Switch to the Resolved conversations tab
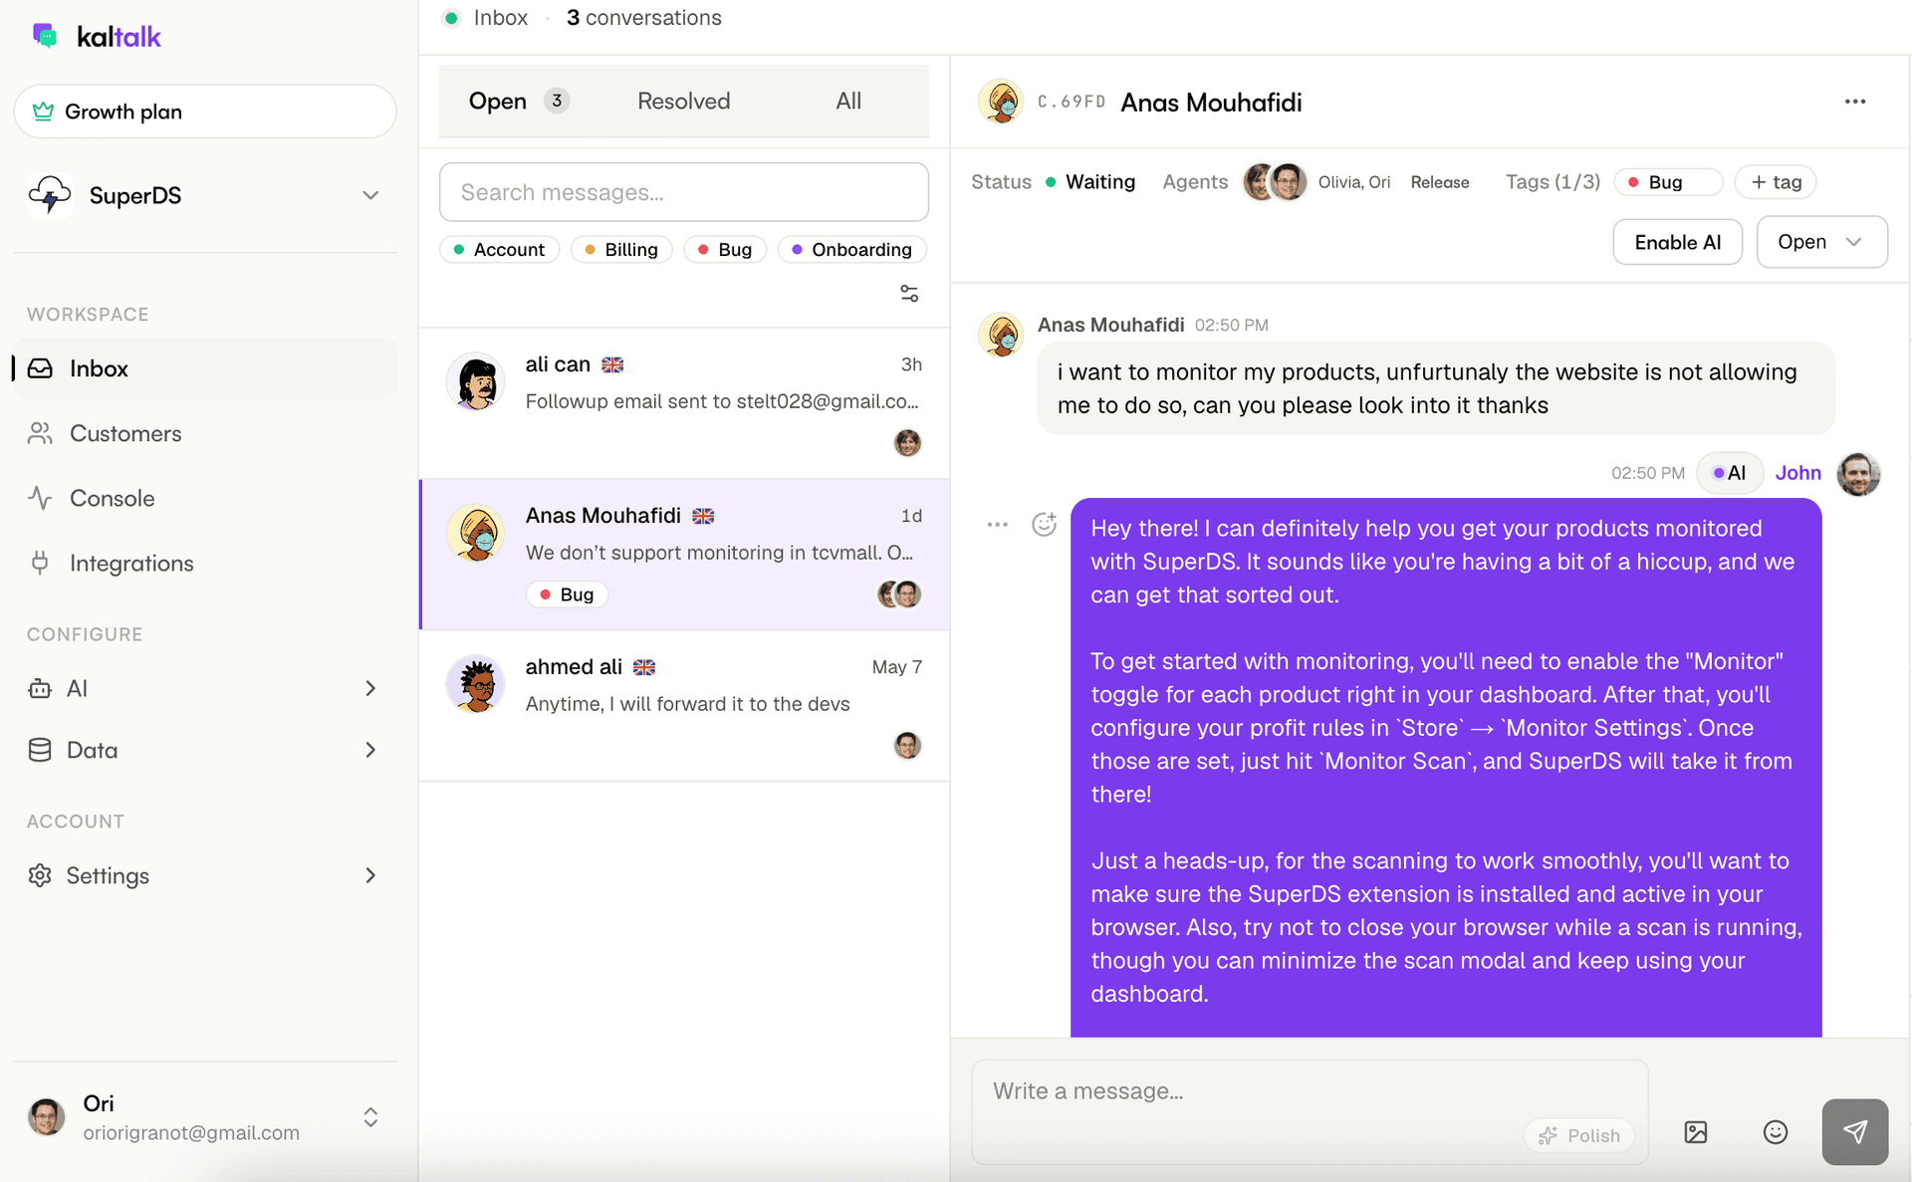The height and width of the screenshot is (1182, 1912). [683, 101]
